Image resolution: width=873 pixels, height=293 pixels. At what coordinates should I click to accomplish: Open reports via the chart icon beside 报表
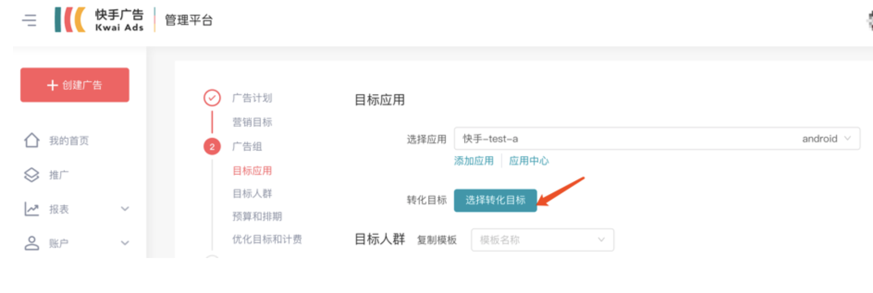point(31,209)
